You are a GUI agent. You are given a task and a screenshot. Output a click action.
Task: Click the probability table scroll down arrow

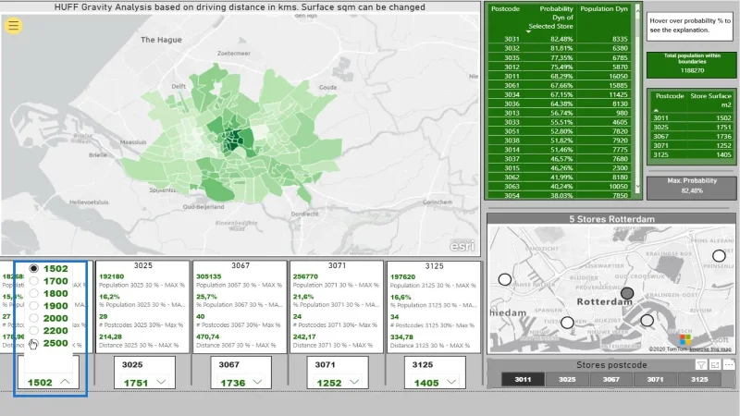pyautogui.click(x=637, y=187)
